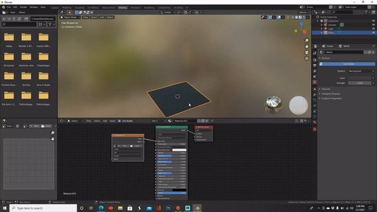
Task: Click the Blender logo menu icon
Action: pos(4,7)
